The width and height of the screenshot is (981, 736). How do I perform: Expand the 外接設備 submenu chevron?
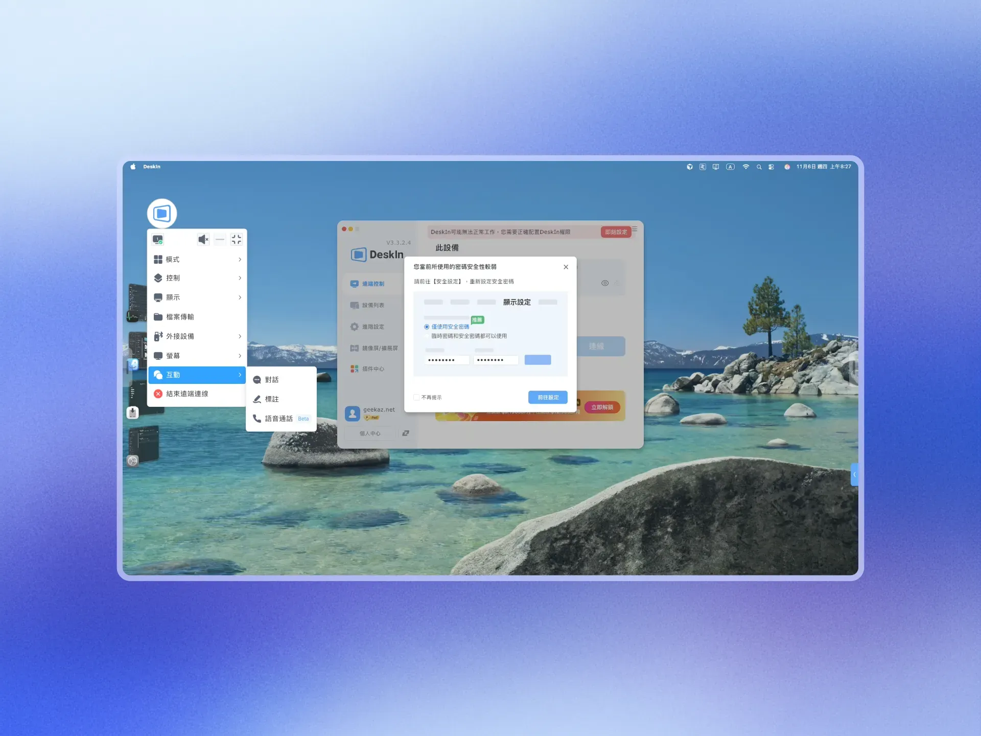pos(240,336)
